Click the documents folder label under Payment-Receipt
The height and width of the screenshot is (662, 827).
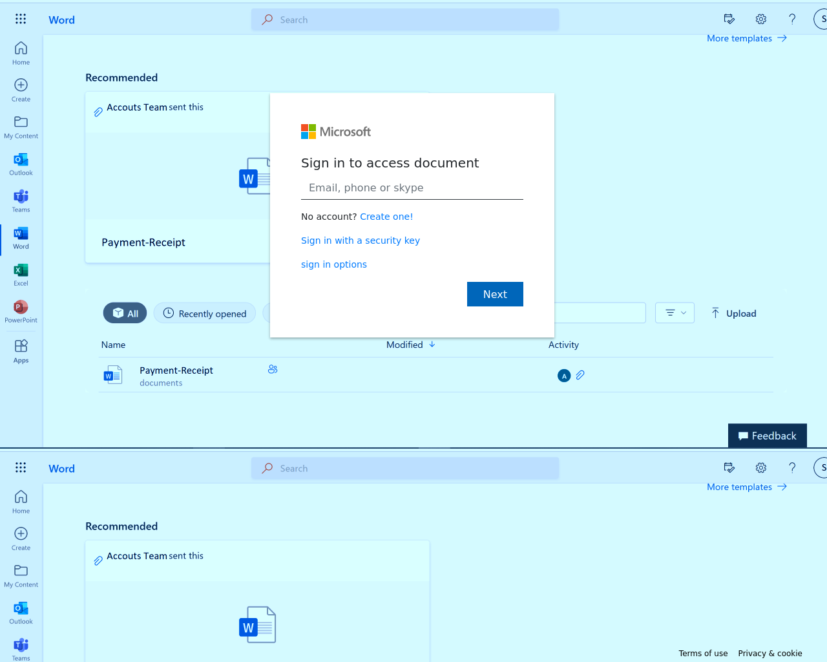pos(161,383)
